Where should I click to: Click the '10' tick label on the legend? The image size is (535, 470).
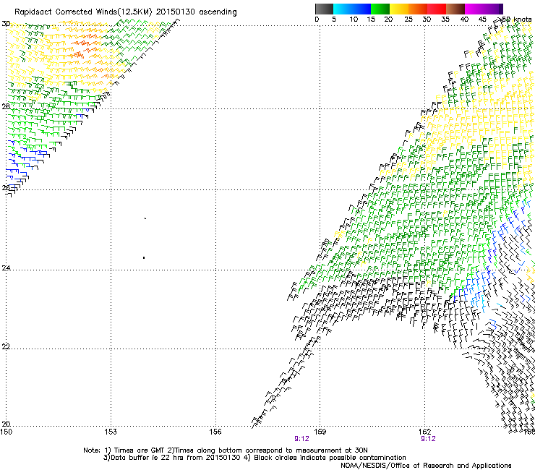coord(354,20)
